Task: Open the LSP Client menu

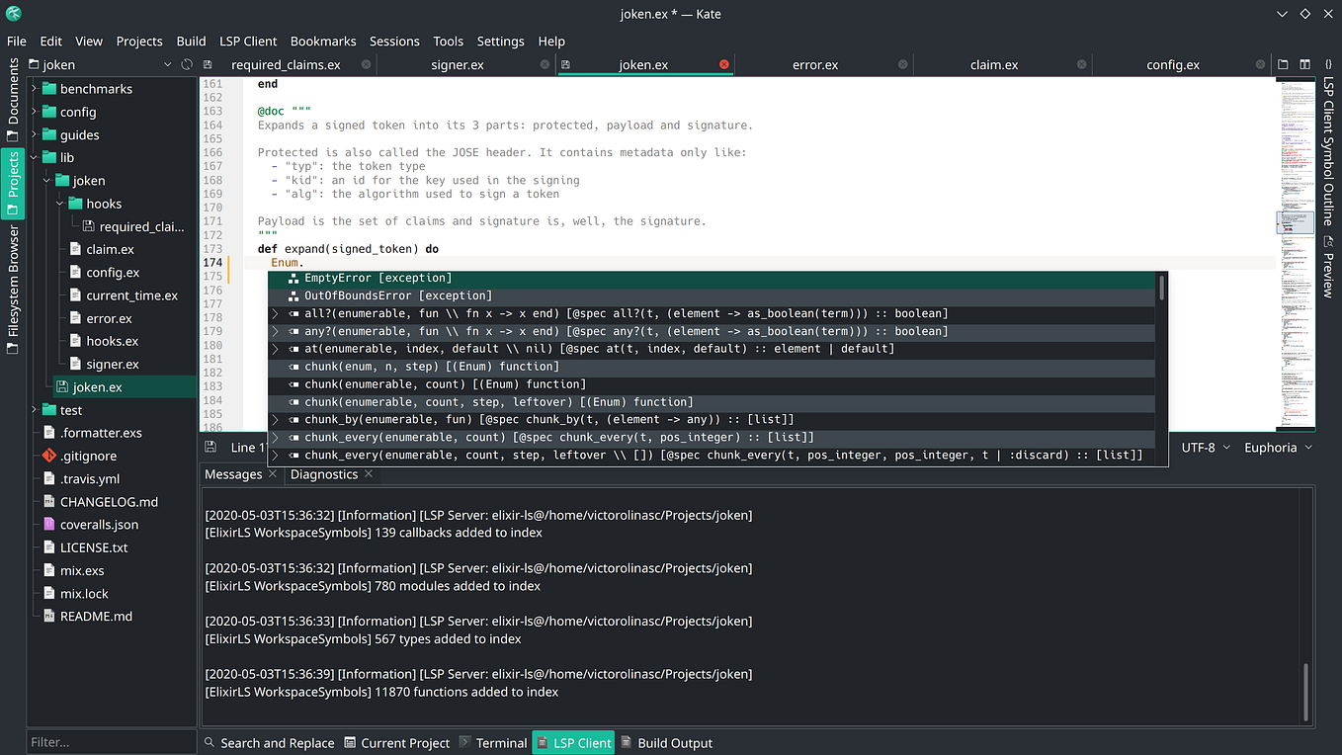Action: pyautogui.click(x=247, y=42)
